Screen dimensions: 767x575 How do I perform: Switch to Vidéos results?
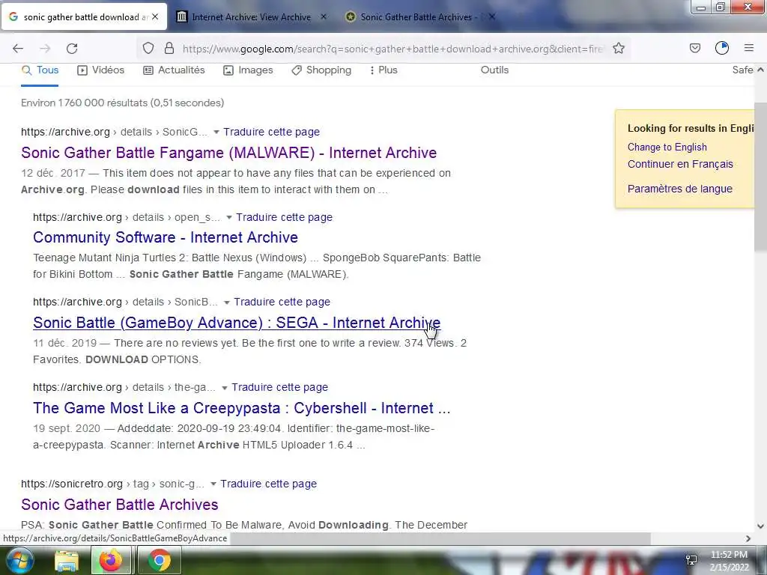point(101,70)
